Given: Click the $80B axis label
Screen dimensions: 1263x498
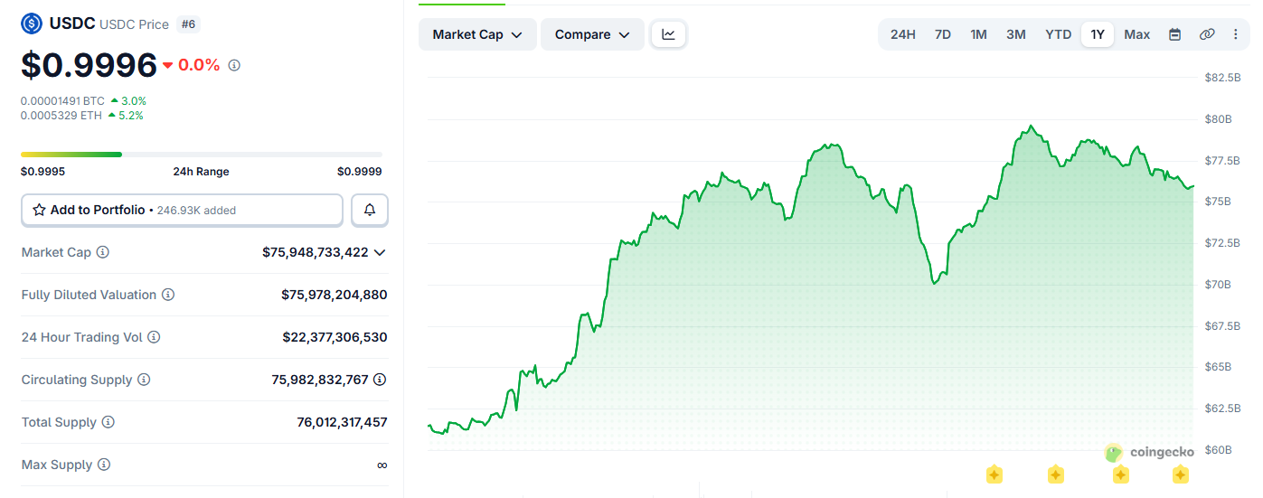Looking at the screenshot, I should coord(1218,119).
